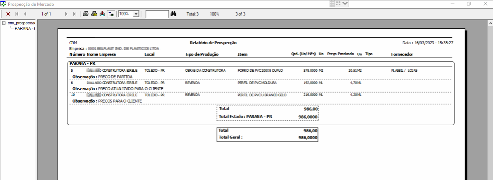Open the printer setup icon
This screenshot has height=180, width=493.
(94, 14)
